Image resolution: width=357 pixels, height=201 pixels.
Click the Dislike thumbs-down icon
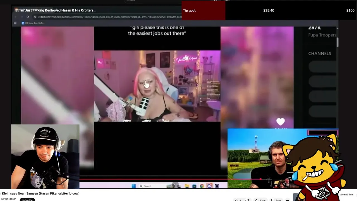(247, 200)
